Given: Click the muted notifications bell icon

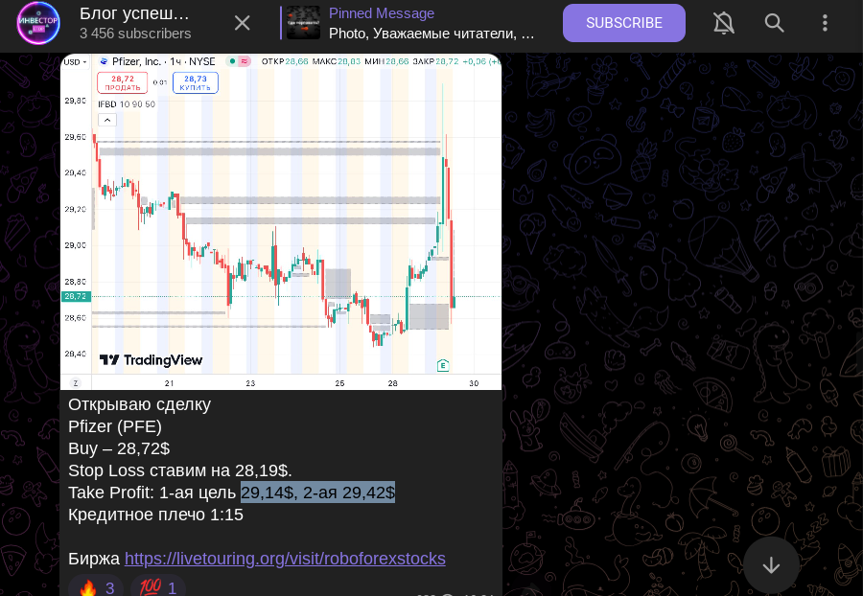Looking at the screenshot, I should pyautogui.click(x=724, y=23).
